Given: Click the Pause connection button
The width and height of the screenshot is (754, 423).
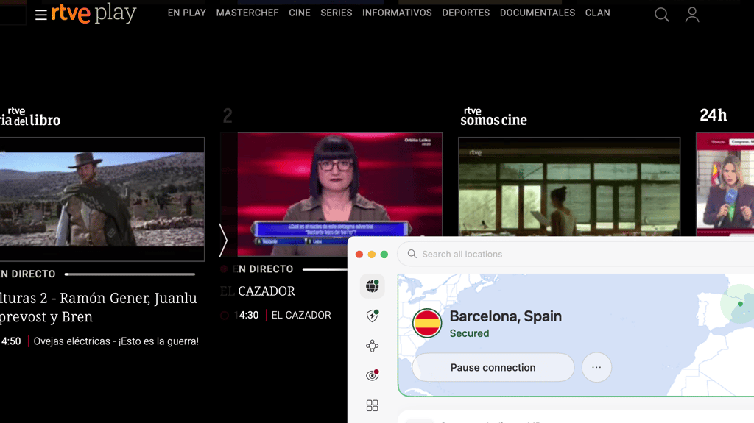Looking at the screenshot, I should click(493, 367).
